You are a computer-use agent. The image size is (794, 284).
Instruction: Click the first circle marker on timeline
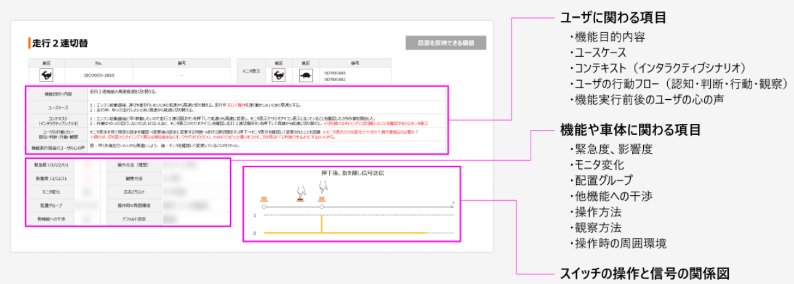pyautogui.click(x=265, y=208)
